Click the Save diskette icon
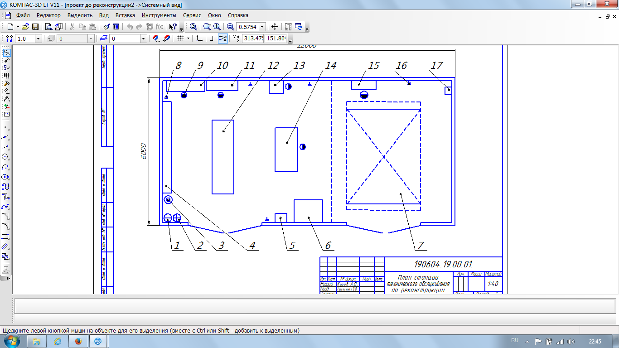The image size is (619, 348). tap(35, 27)
